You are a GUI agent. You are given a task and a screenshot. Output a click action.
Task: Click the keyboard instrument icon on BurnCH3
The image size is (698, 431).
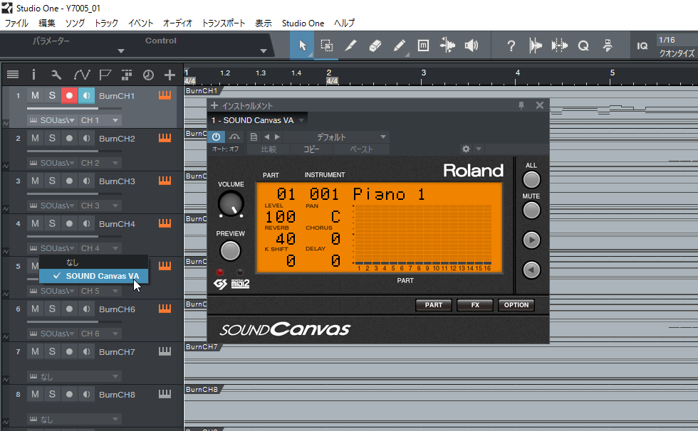click(165, 181)
